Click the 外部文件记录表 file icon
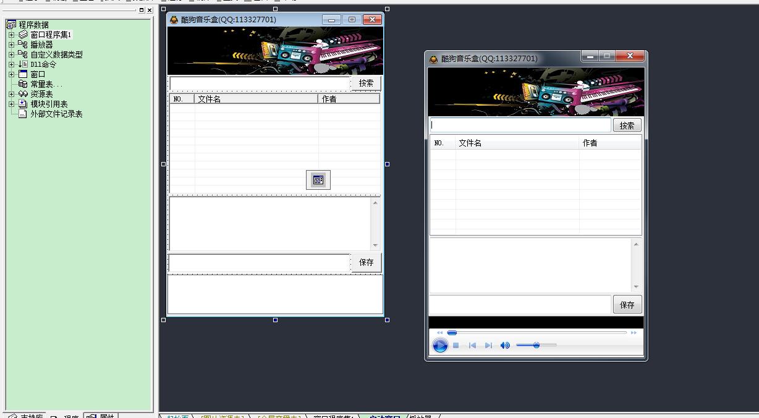 click(23, 114)
